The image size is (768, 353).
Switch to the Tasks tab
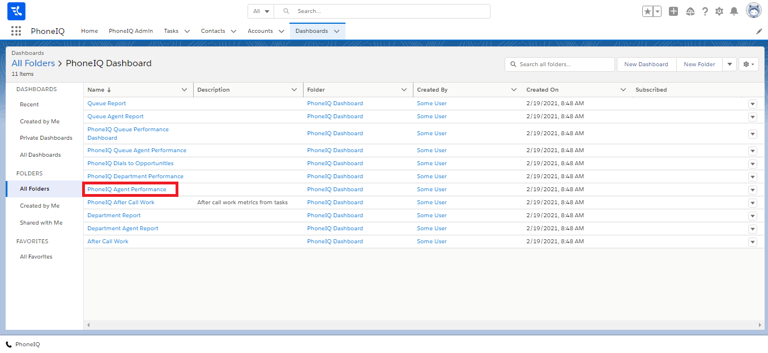[171, 31]
